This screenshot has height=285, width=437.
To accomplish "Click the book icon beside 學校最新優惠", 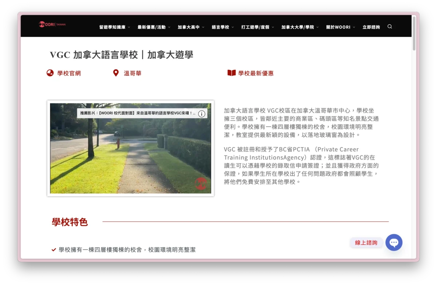I will (232, 73).
